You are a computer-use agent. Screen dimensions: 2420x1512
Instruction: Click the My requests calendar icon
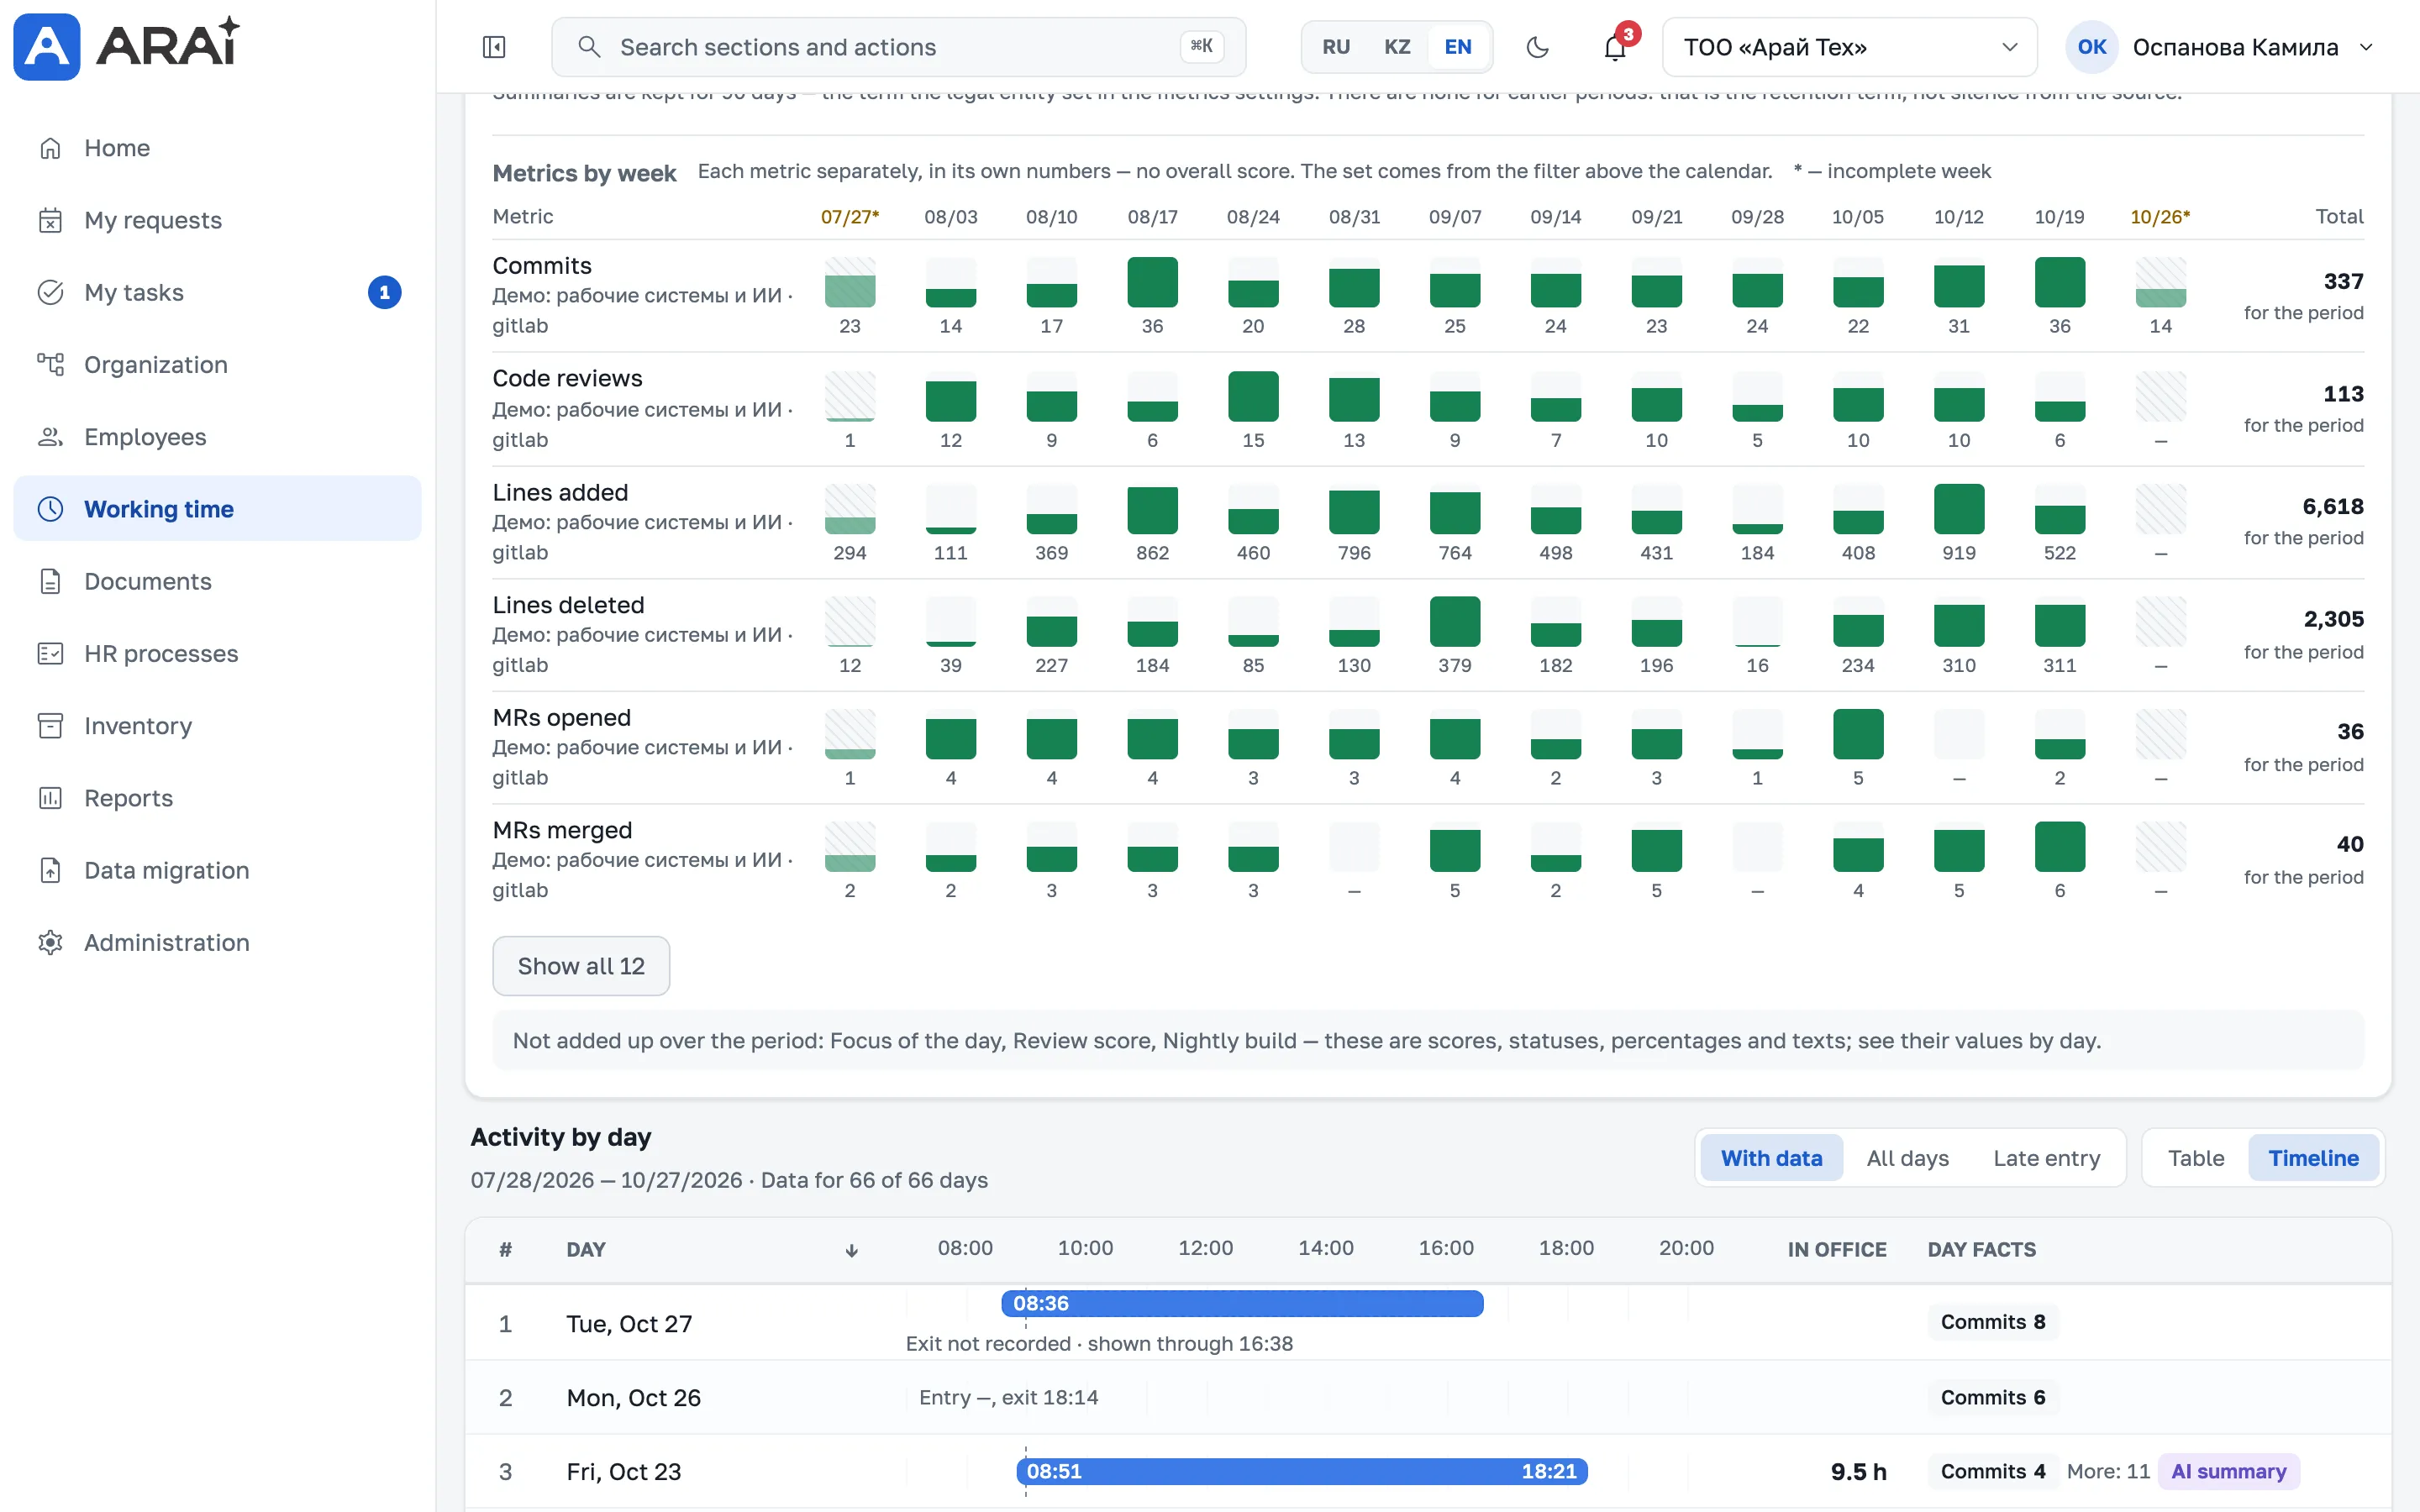point(50,220)
